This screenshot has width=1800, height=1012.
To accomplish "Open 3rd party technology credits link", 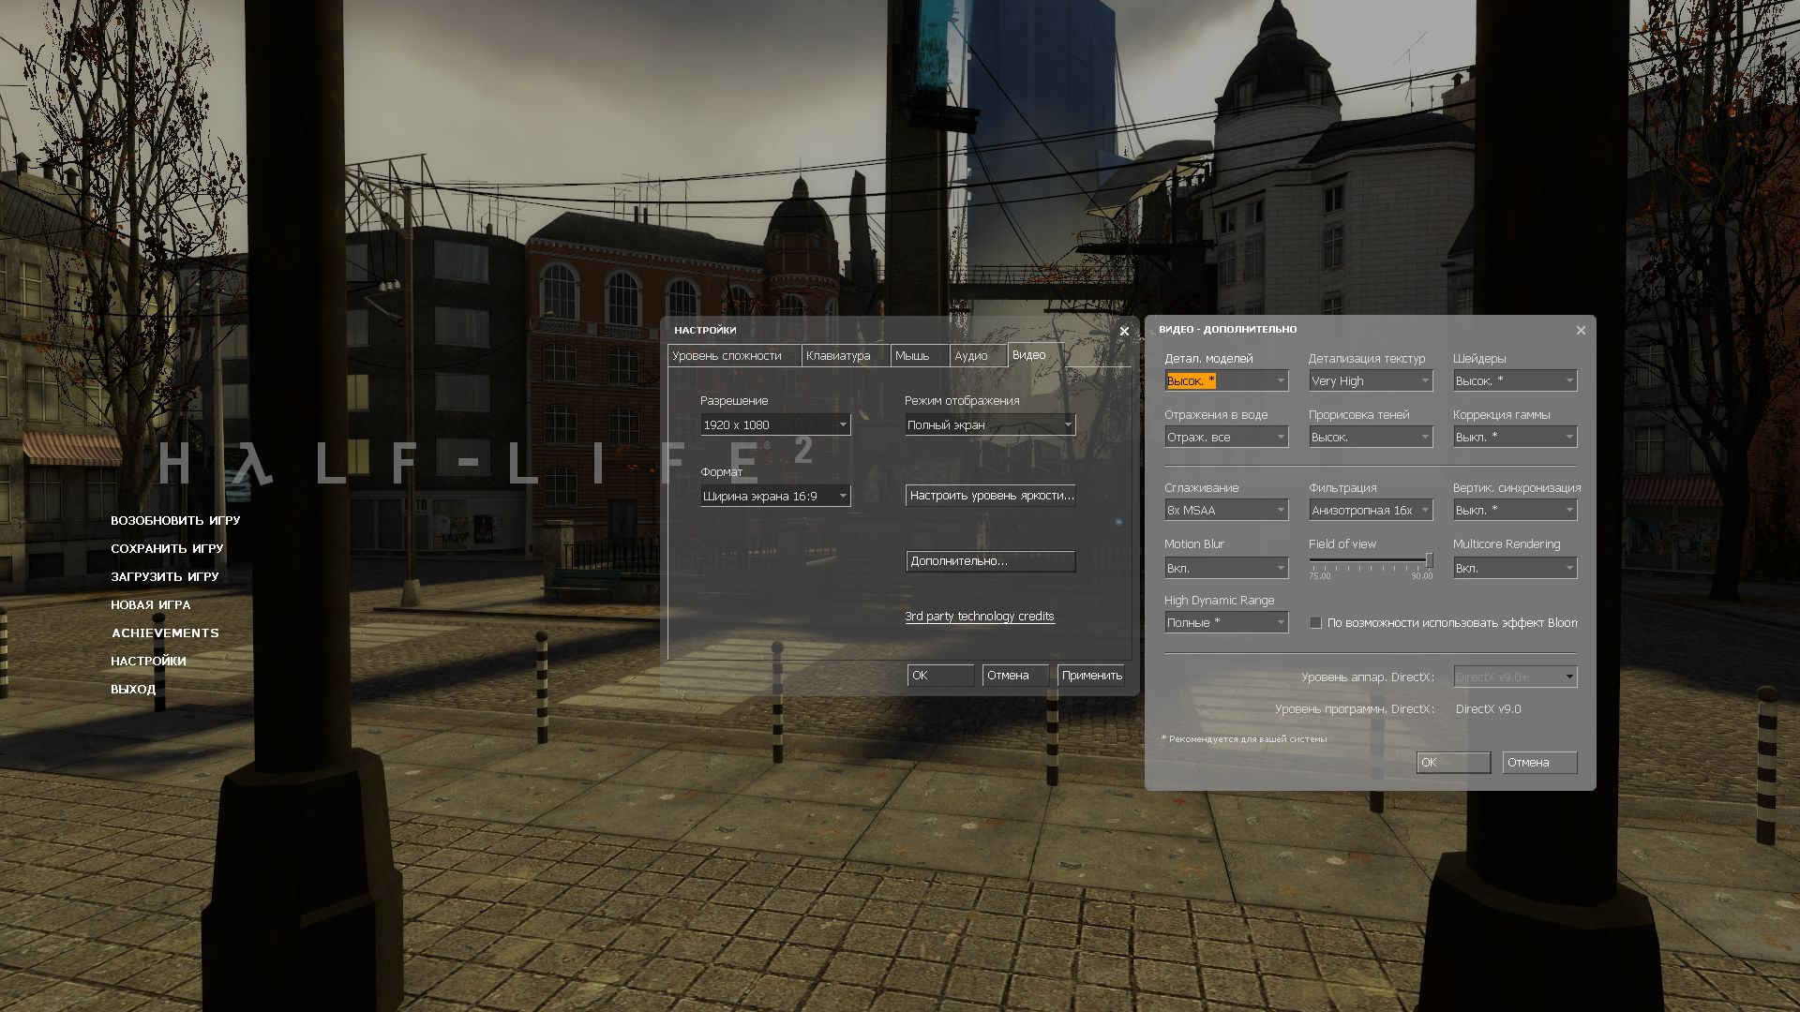I will pyautogui.click(x=980, y=617).
